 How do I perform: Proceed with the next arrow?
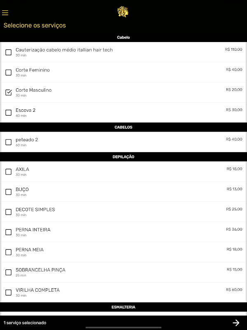tap(236, 323)
